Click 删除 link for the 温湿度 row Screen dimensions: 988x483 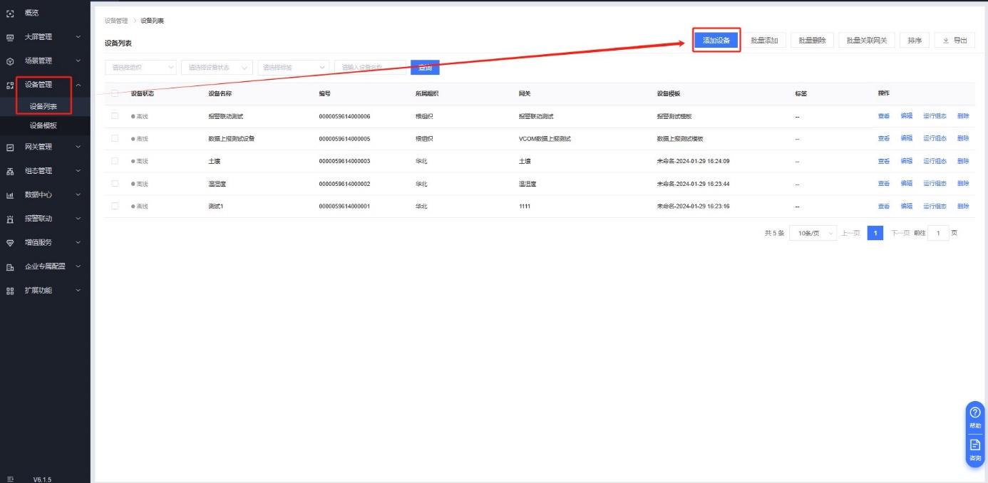click(963, 184)
